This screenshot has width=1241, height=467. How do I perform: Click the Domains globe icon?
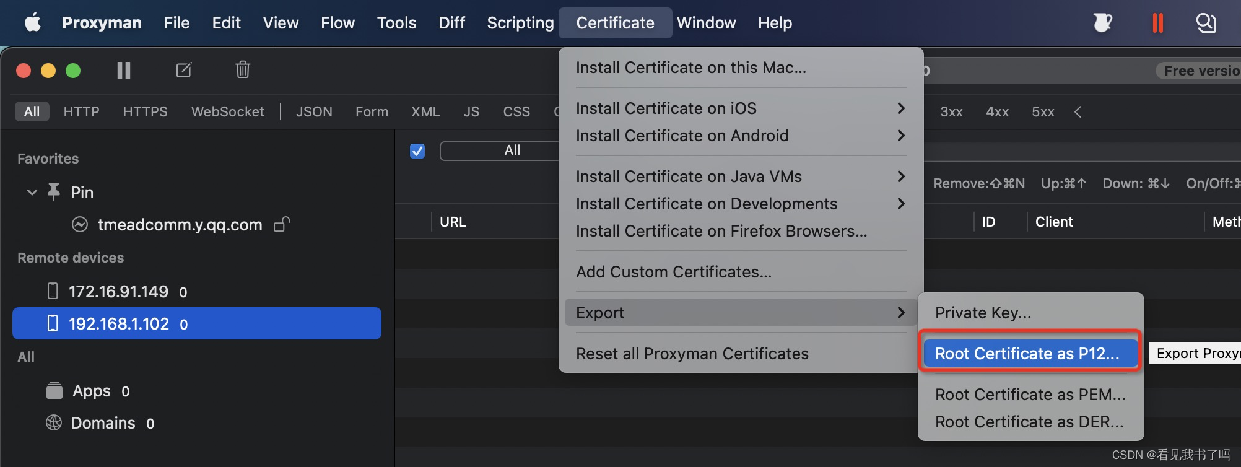(54, 422)
